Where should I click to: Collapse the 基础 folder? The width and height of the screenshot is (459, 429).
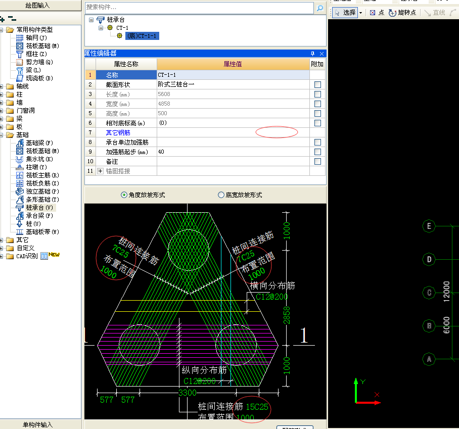tap(2, 135)
